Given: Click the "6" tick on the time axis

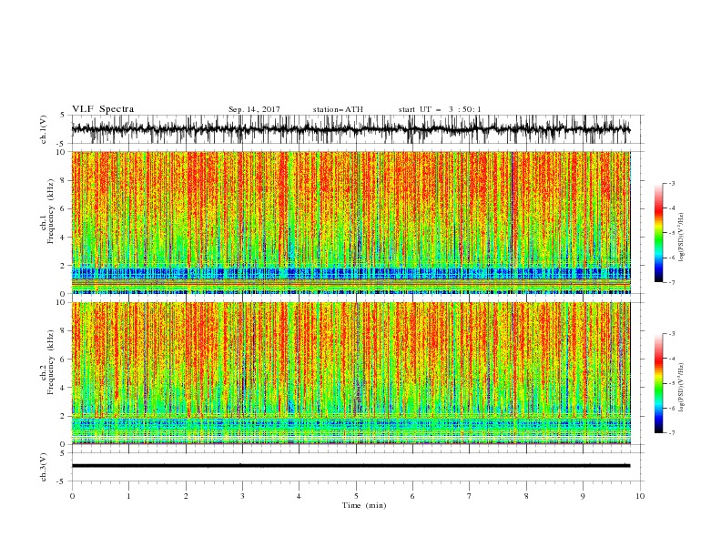Looking at the screenshot, I should click(412, 496).
